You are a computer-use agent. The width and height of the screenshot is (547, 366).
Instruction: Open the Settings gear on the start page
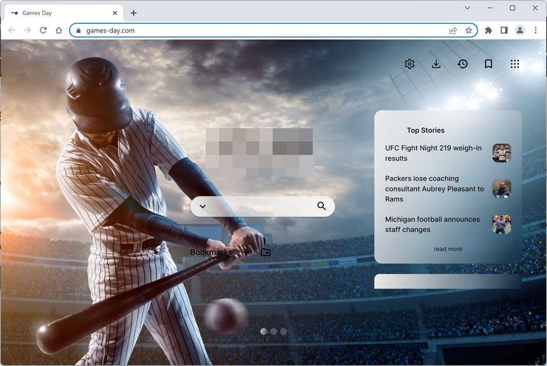410,64
